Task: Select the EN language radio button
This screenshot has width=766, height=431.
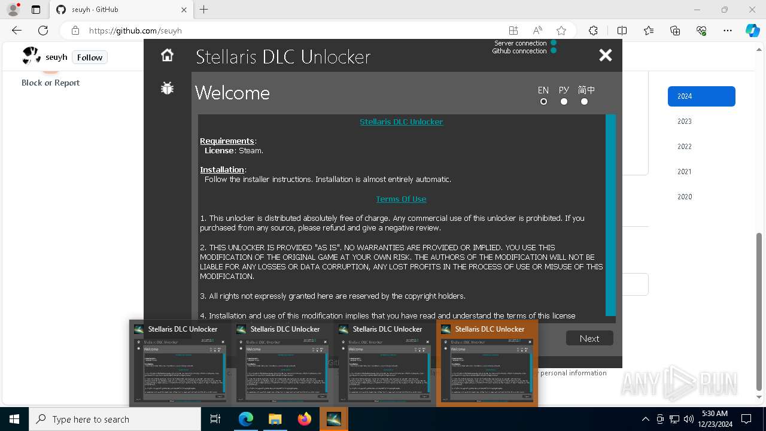Action: tap(543, 102)
